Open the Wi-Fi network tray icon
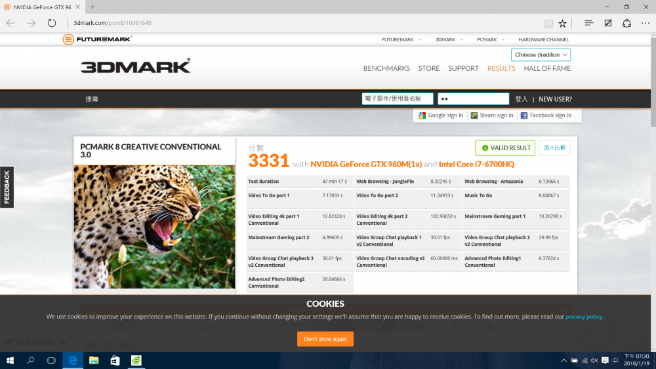656x369 pixels. point(584,360)
